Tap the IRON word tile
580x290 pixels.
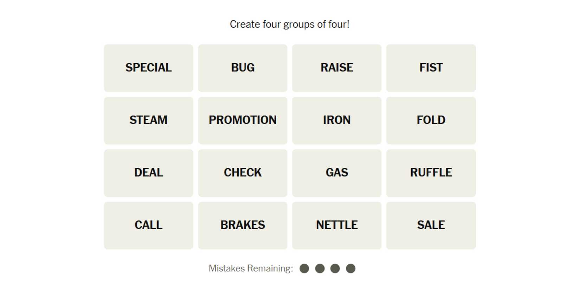[336, 120]
